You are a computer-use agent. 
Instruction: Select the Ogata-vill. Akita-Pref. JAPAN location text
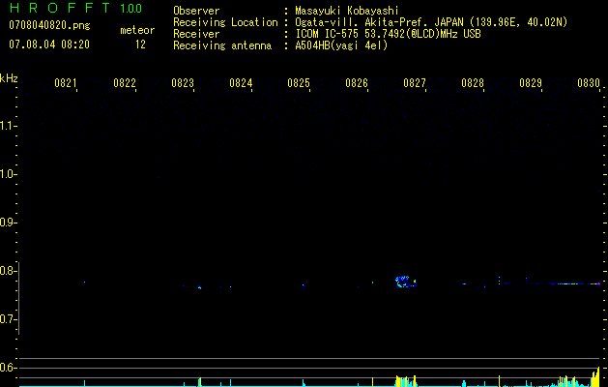(431, 22)
